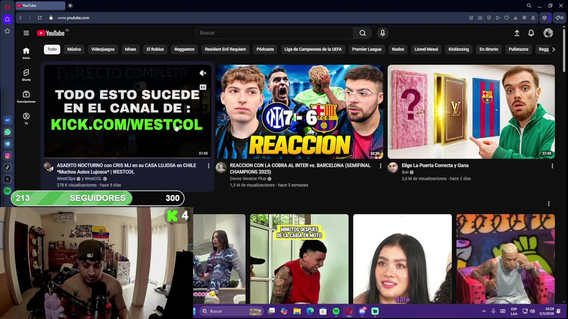
Task: Show hidden system tray icons chevron
Action: pyautogui.click(x=484, y=311)
